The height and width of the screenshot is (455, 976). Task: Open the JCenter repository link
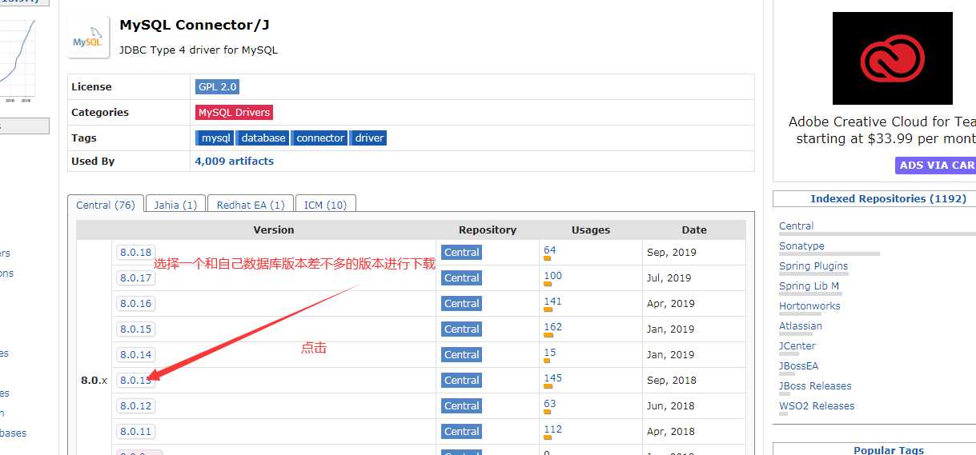click(x=797, y=345)
